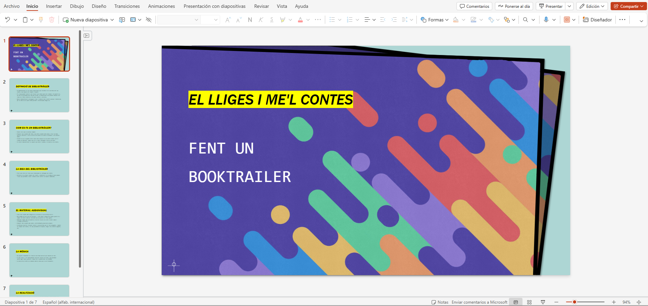Open the Formas shapes dropdown
This screenshot has width=648, height=306.
[435, 20]
